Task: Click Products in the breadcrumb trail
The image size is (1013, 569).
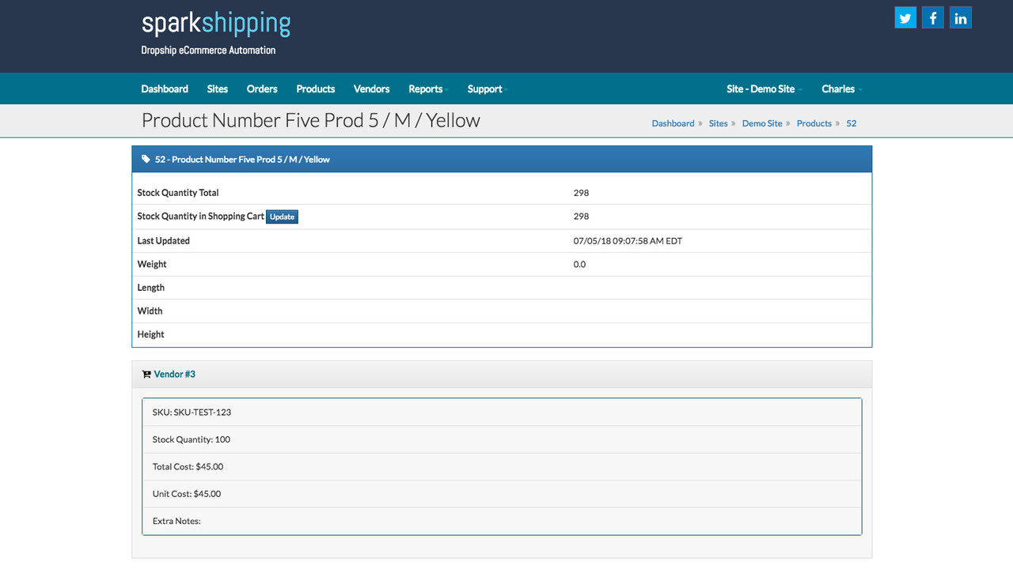Action: pos(814,123)
